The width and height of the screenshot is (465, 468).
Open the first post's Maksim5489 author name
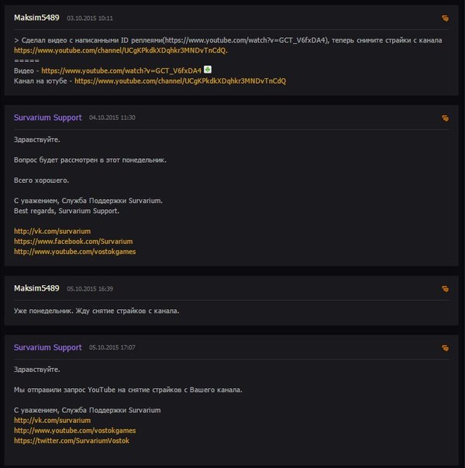pyautogui.click(x=36, y=17)
